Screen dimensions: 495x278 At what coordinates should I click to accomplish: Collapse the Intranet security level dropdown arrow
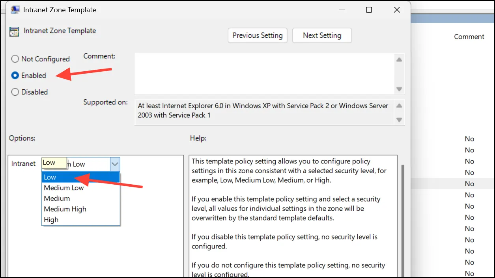[115, 164]
